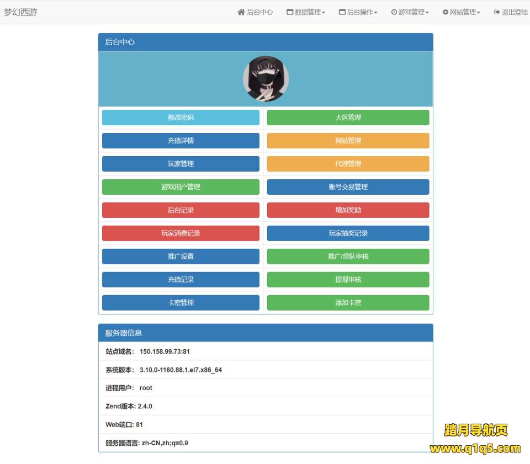Open 玩家管理 from the panel

(x=181, y=163)
